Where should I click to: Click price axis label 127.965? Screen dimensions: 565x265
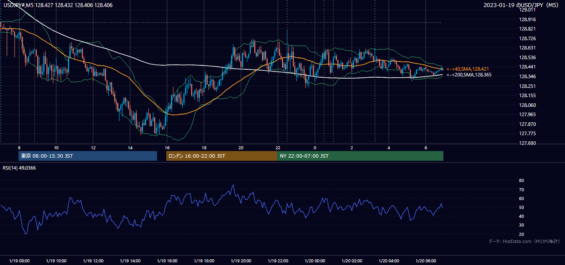tap(527, 114)
